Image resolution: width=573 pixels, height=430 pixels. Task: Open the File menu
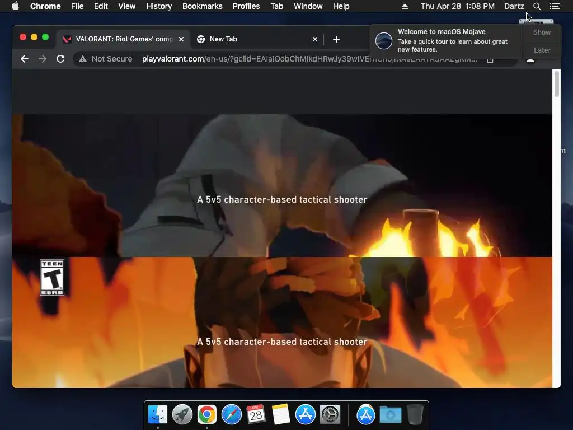coord(77,6)
